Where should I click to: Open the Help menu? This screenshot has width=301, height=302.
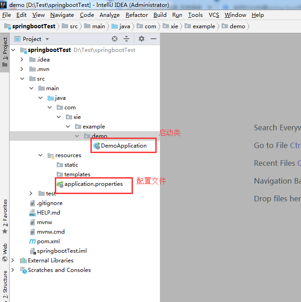pos(258,15)
